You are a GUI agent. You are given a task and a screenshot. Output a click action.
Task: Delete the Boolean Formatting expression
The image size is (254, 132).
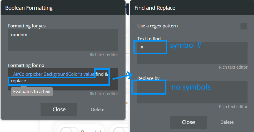(98, 109)
